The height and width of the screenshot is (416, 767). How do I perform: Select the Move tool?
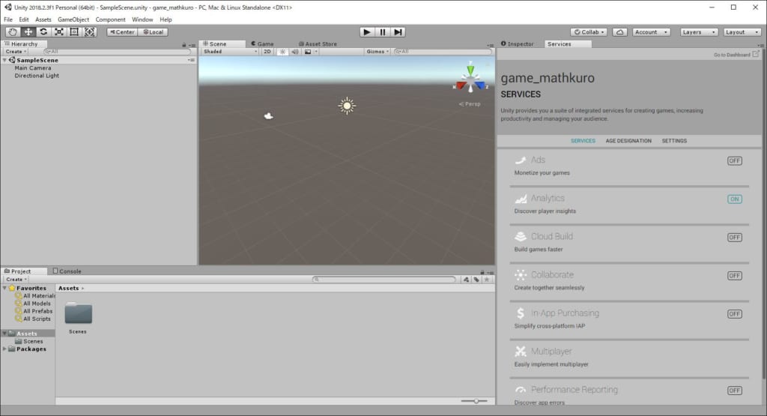[28, 31]
